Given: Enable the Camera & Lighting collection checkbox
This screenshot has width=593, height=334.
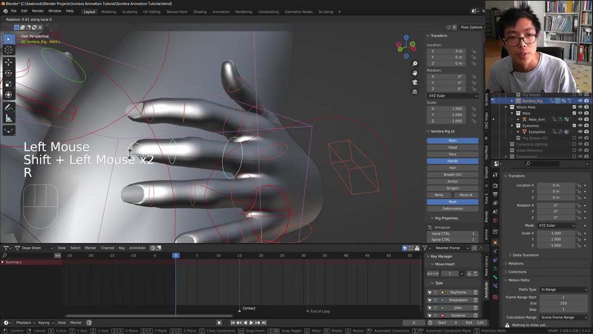Looking at the screenshot, I should coord(574,144).
